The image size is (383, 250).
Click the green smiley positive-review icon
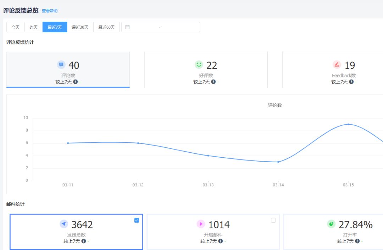coord(199,65)
